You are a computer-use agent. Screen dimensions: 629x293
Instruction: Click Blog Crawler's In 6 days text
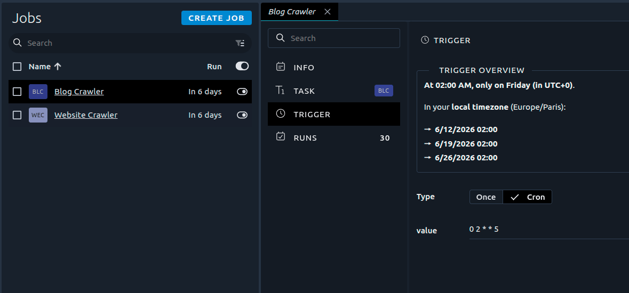pyautogui.click(x=205, y=92)
